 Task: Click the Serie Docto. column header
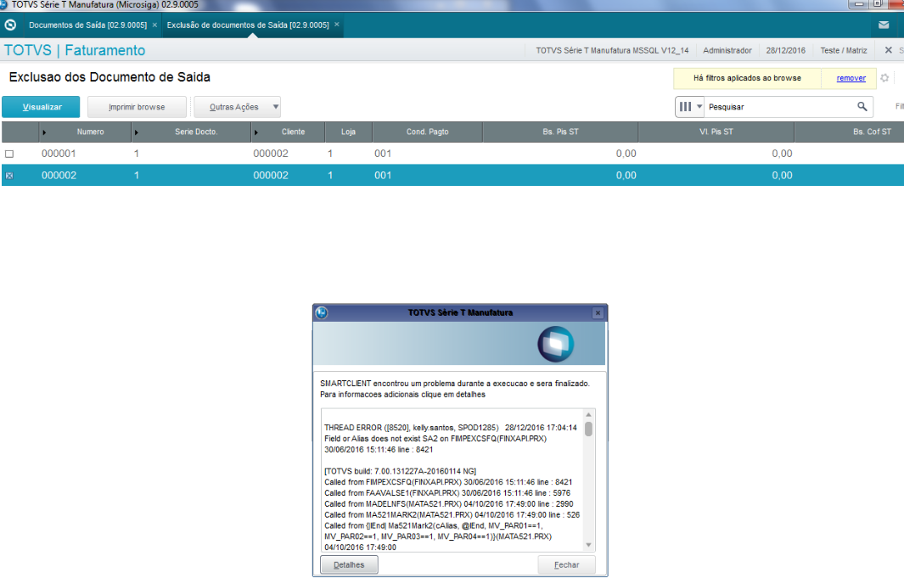tap(196, 132)
